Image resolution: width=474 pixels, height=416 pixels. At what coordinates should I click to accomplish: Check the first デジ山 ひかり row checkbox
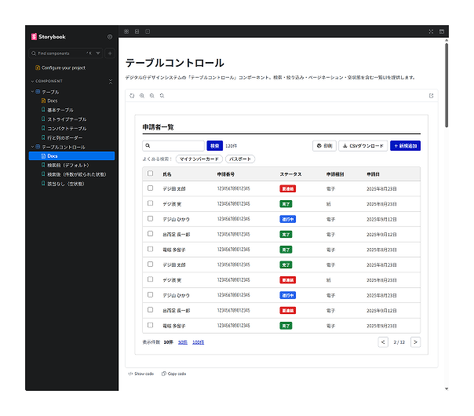tap(150, 218)
